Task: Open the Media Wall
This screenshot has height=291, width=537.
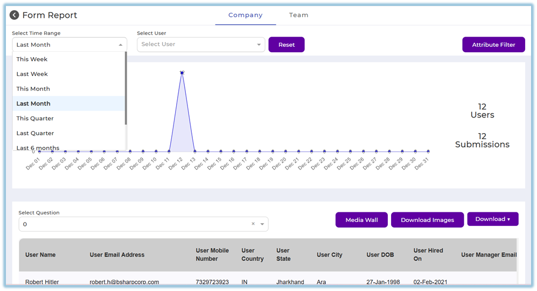Action: 361,220
